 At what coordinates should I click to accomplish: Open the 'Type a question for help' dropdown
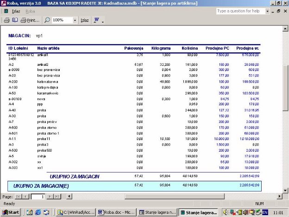point(268,11)
